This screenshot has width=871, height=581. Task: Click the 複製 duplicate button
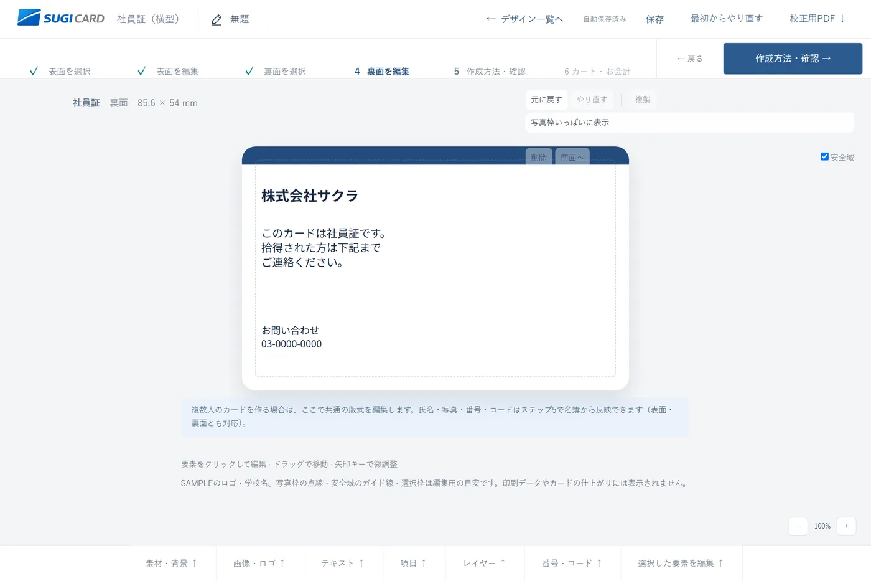point(643,100)
